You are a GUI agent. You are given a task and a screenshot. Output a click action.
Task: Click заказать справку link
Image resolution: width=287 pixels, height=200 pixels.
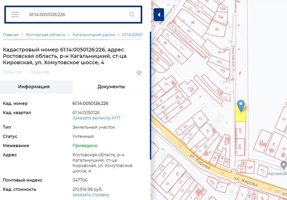(x=91, y=195)
